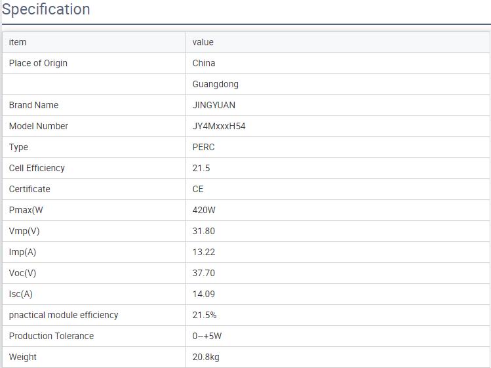This screenshot has width=491, height=368.
Task: Select Production Tolerance value 0~+5W
Action: (207, 336)
